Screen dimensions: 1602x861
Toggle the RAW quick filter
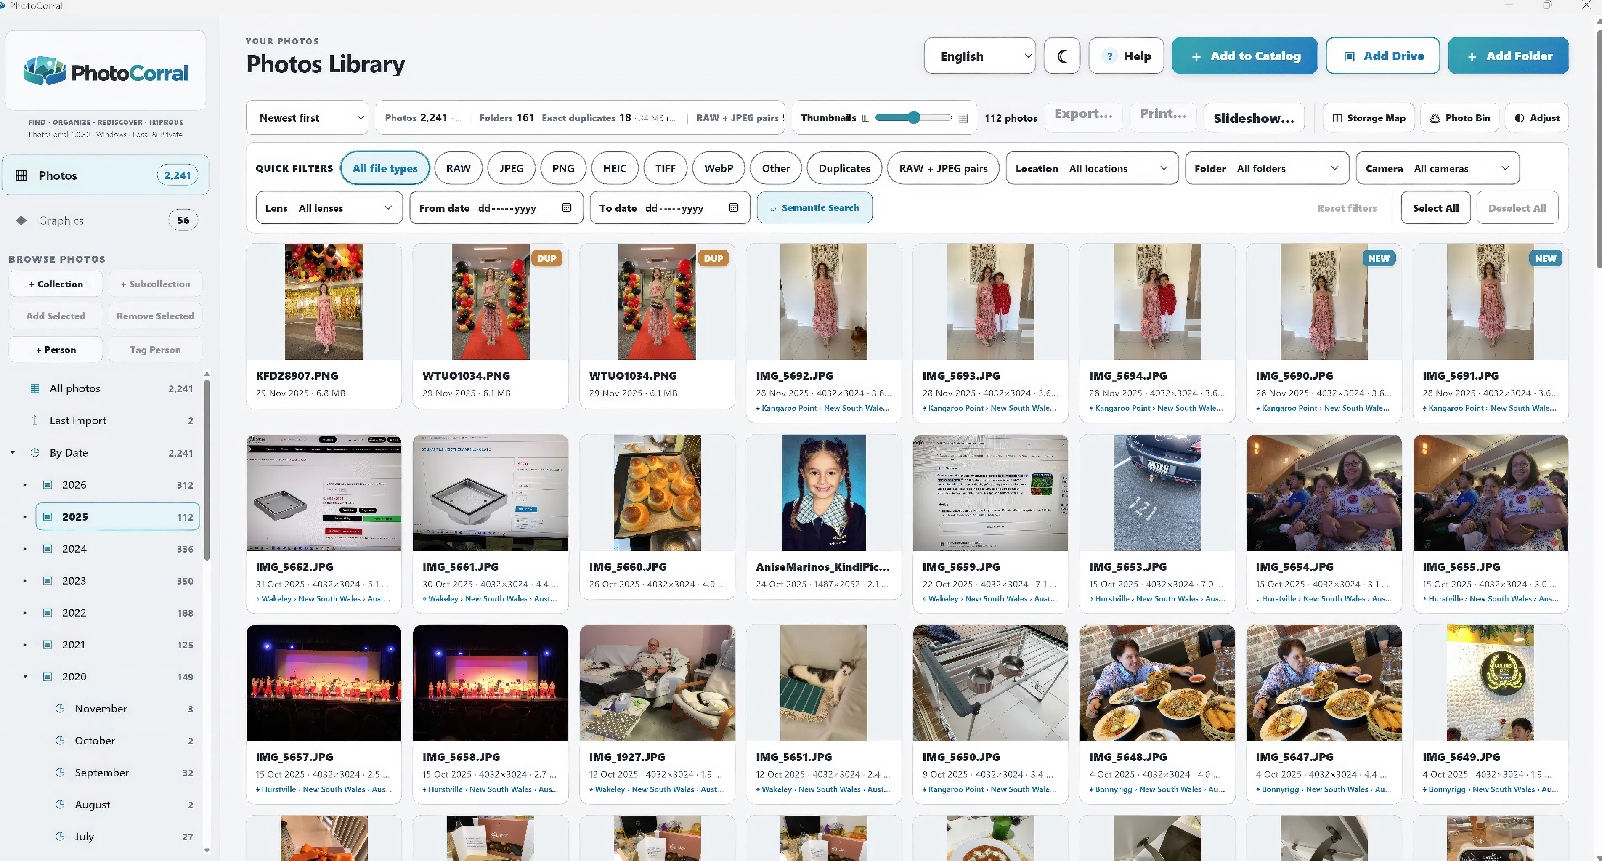coord(458,169)
